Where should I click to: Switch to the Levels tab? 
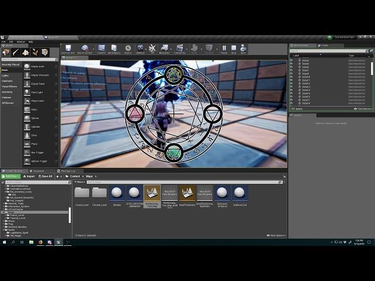[323, 46]
